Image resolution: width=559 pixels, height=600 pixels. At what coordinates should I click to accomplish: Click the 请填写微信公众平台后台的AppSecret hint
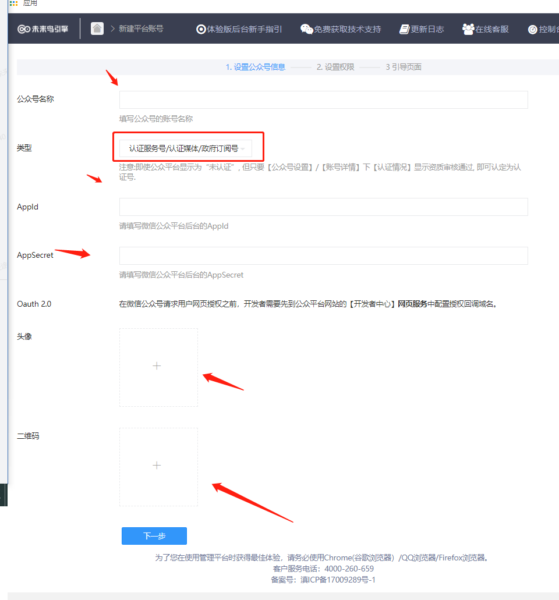[181, 275]
